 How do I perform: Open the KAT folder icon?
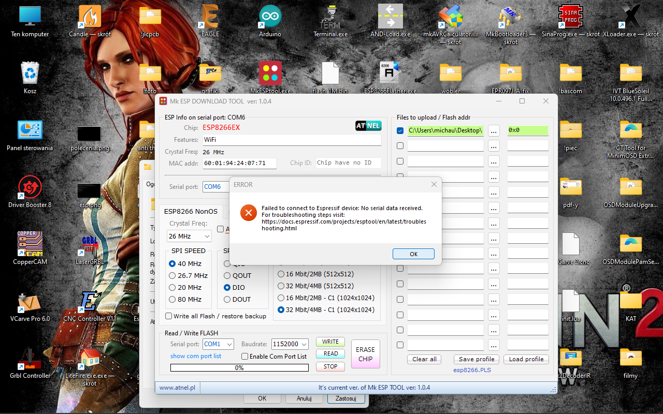(630, 301)
